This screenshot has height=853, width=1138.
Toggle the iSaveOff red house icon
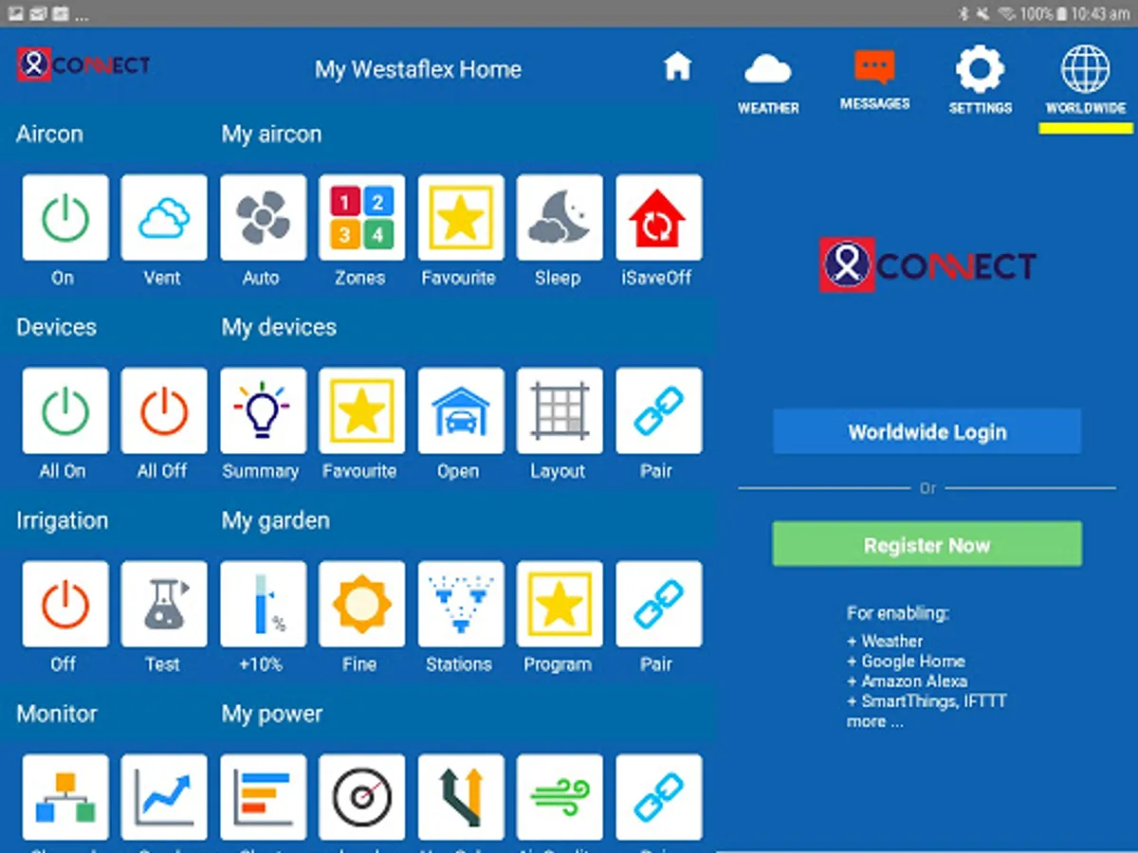(x=658, y=217)
